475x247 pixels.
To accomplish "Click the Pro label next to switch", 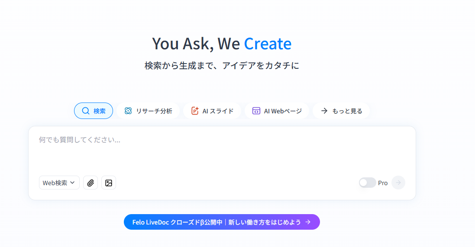I will click(383, 183).
